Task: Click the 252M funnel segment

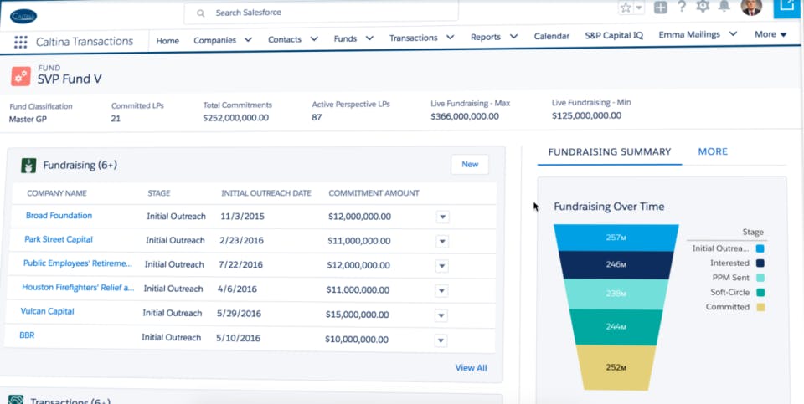Action: (616, 367)
